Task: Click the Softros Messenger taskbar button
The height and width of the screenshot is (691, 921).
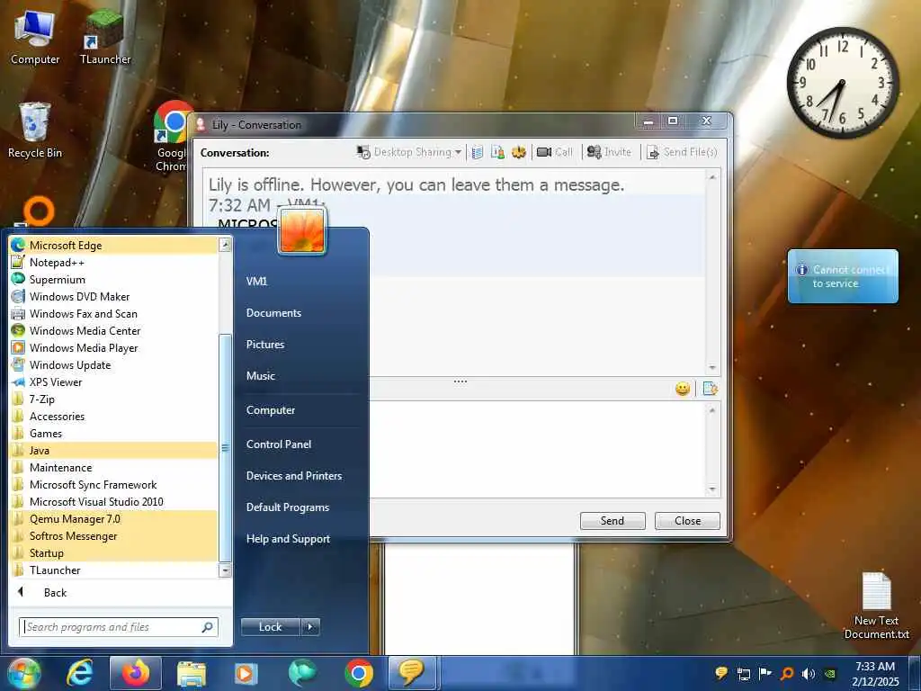Action: tap(412, 673)
